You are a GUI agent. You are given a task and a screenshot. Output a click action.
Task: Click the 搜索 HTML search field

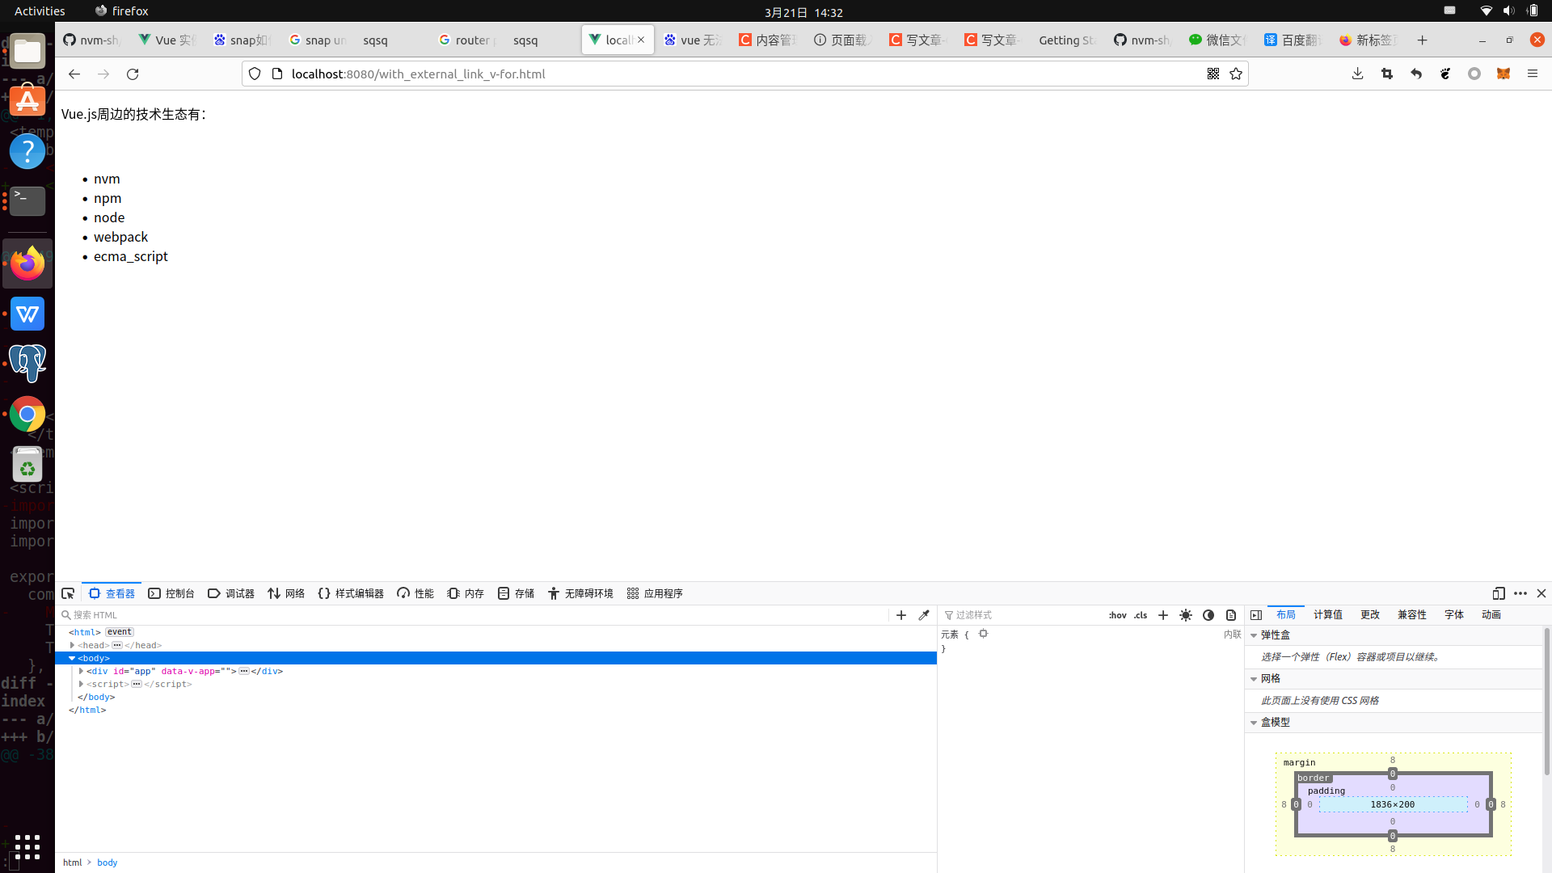coord(477,615)
